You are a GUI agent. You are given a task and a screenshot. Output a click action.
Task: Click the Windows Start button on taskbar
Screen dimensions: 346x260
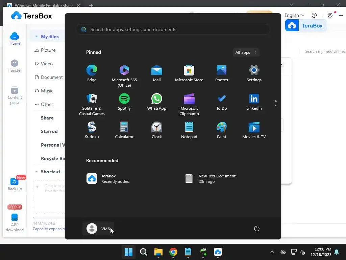point(128,252)
